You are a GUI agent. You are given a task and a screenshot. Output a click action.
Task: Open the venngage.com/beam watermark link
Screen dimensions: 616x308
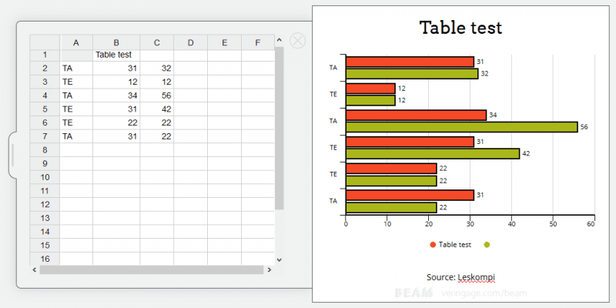pos(484,293)
